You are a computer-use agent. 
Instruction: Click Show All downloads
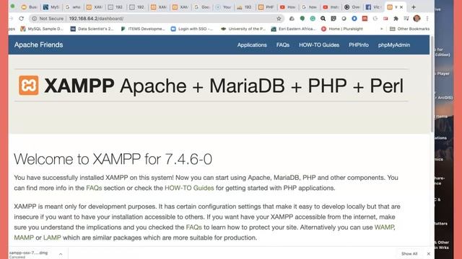click(x=409, y=254)
